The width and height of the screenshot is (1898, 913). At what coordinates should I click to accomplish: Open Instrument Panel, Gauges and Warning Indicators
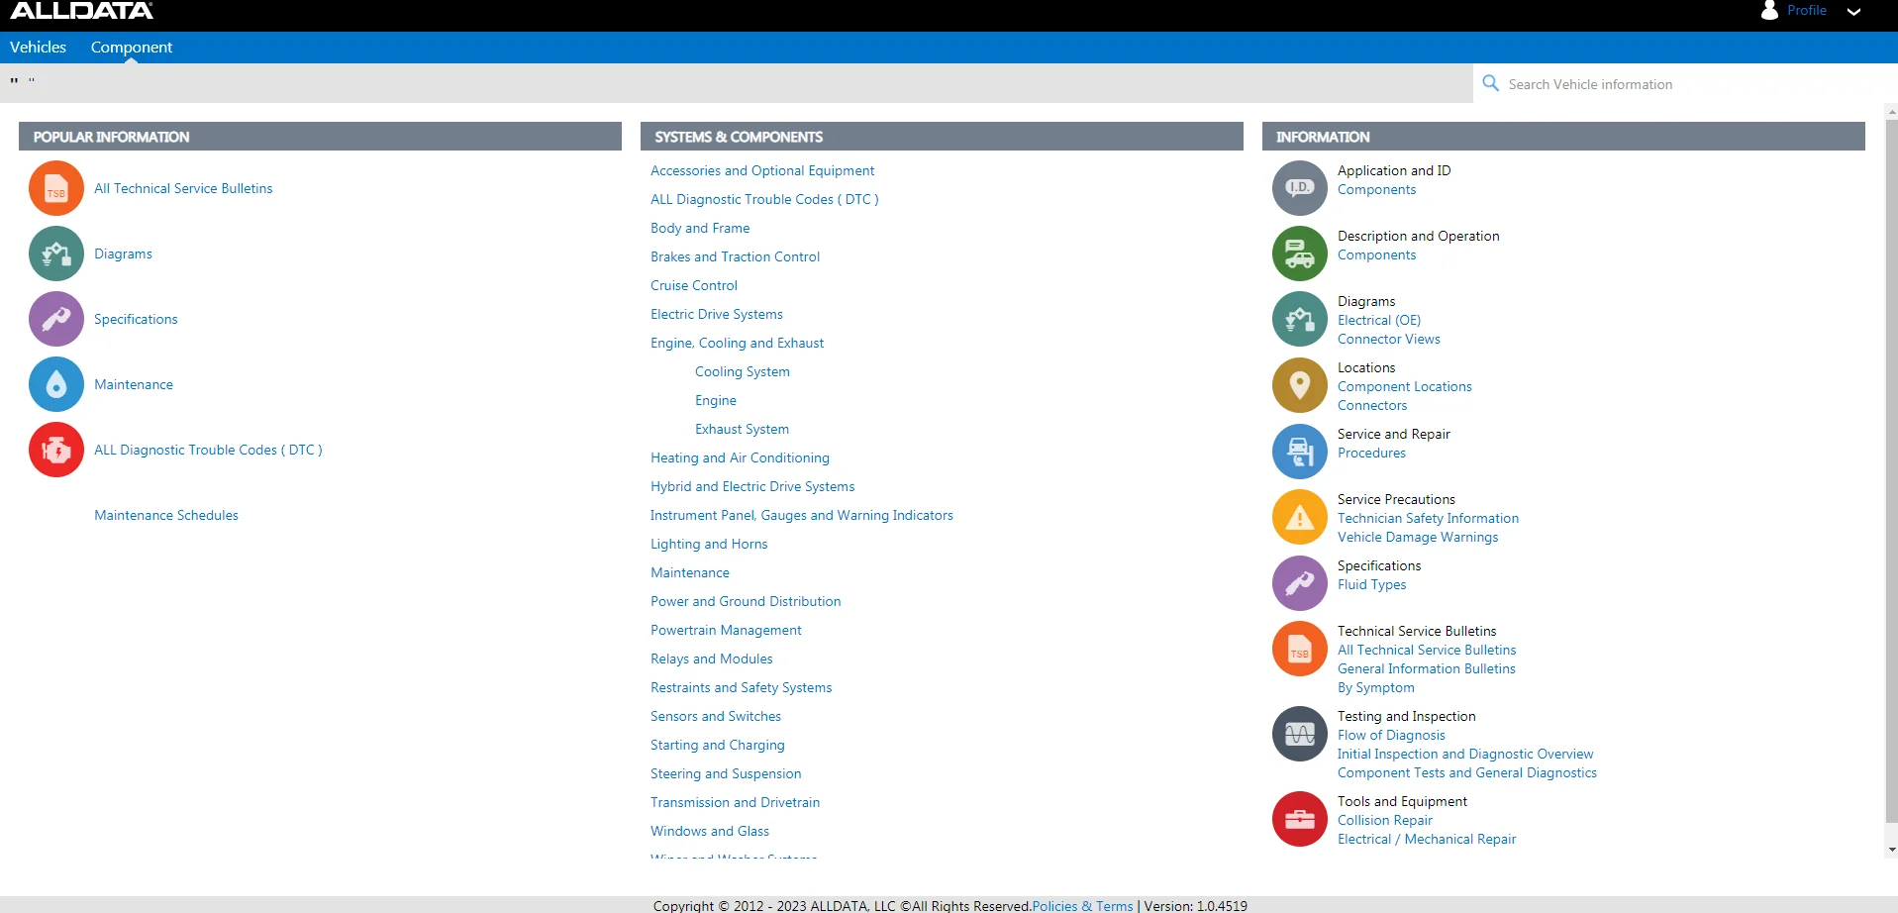[802, 515]
